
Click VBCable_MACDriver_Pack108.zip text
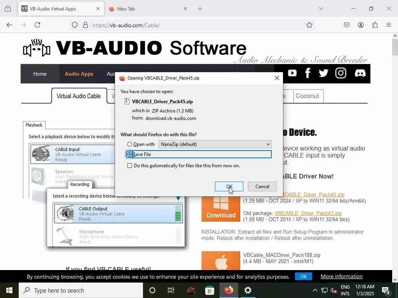coord(282,255)
